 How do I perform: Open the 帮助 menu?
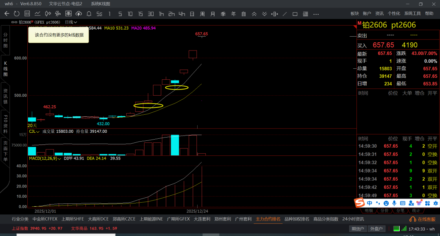click(x=429, y=13)
